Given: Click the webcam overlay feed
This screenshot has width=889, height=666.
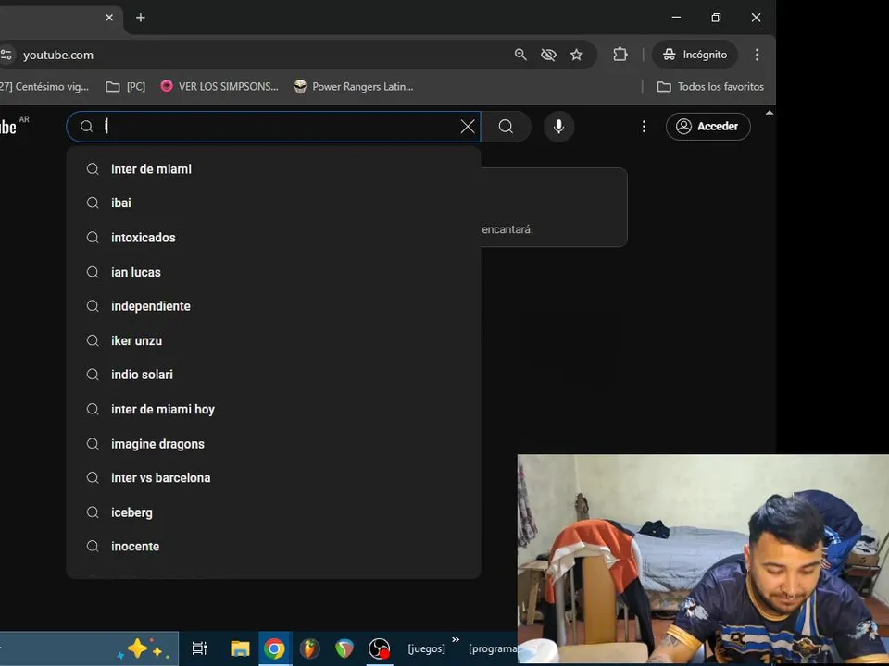Looking at the screenshot, I should pyautogui.click(x=703, y=559).
